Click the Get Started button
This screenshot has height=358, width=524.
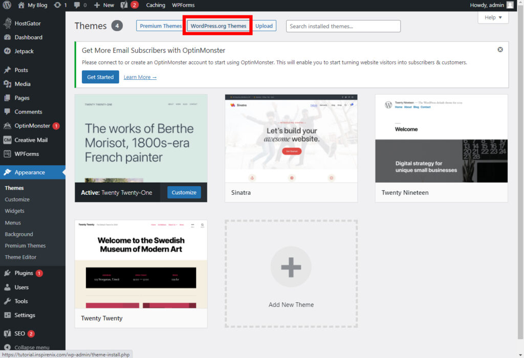coord(100,77)
